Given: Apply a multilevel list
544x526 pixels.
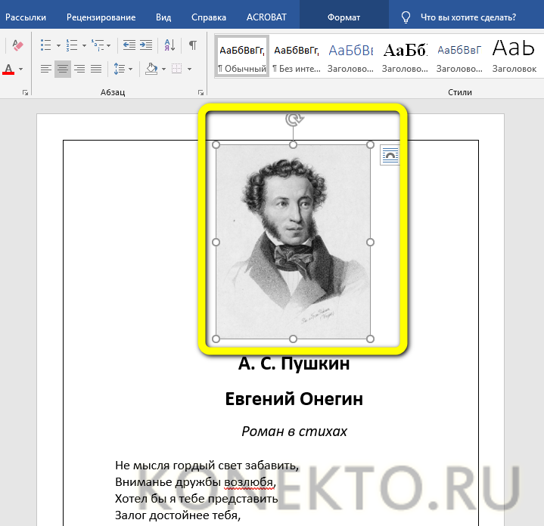Looking at the screenshot, I should point(98,45).
